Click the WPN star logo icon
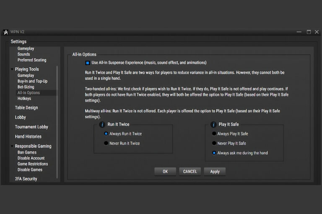 [6, 32]
